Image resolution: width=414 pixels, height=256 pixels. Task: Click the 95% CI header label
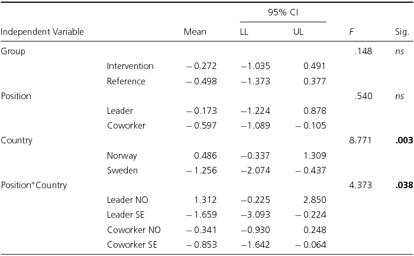click(279, 13)
